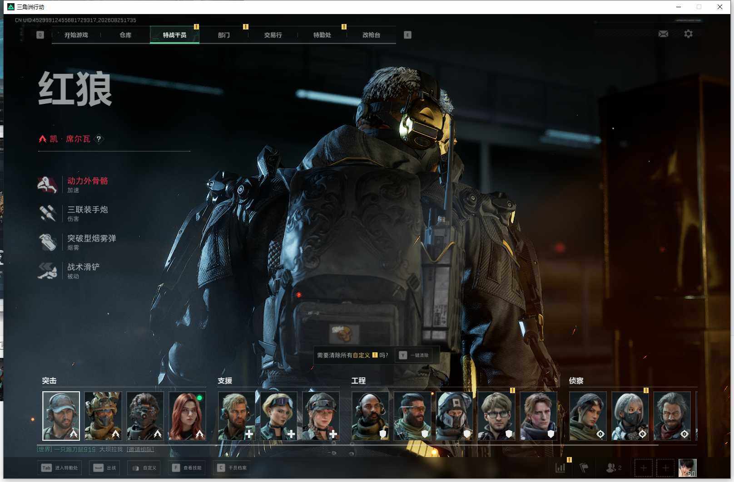Click the Q previous-tab key icon
734x482 pixels.
point(40,35)
